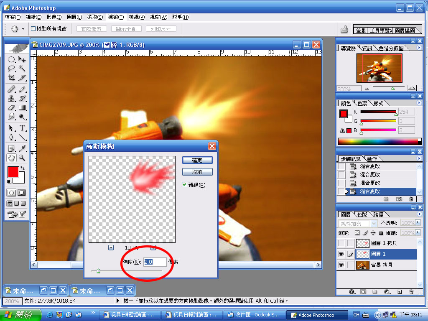Select the Crop tool

point(12,78)
